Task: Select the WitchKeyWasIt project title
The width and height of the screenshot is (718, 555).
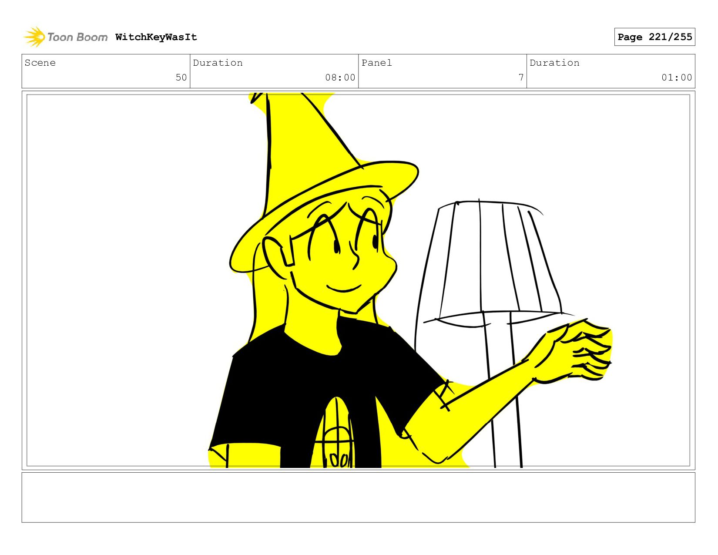Action: (x=156, y=37)
